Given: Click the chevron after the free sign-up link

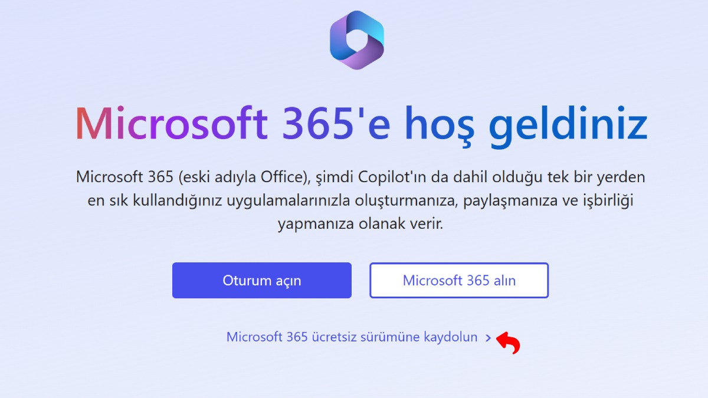Looking at the screenshot, I should point(488,338).
